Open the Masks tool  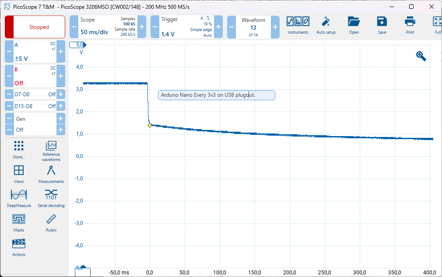click(x=19, y=222)
